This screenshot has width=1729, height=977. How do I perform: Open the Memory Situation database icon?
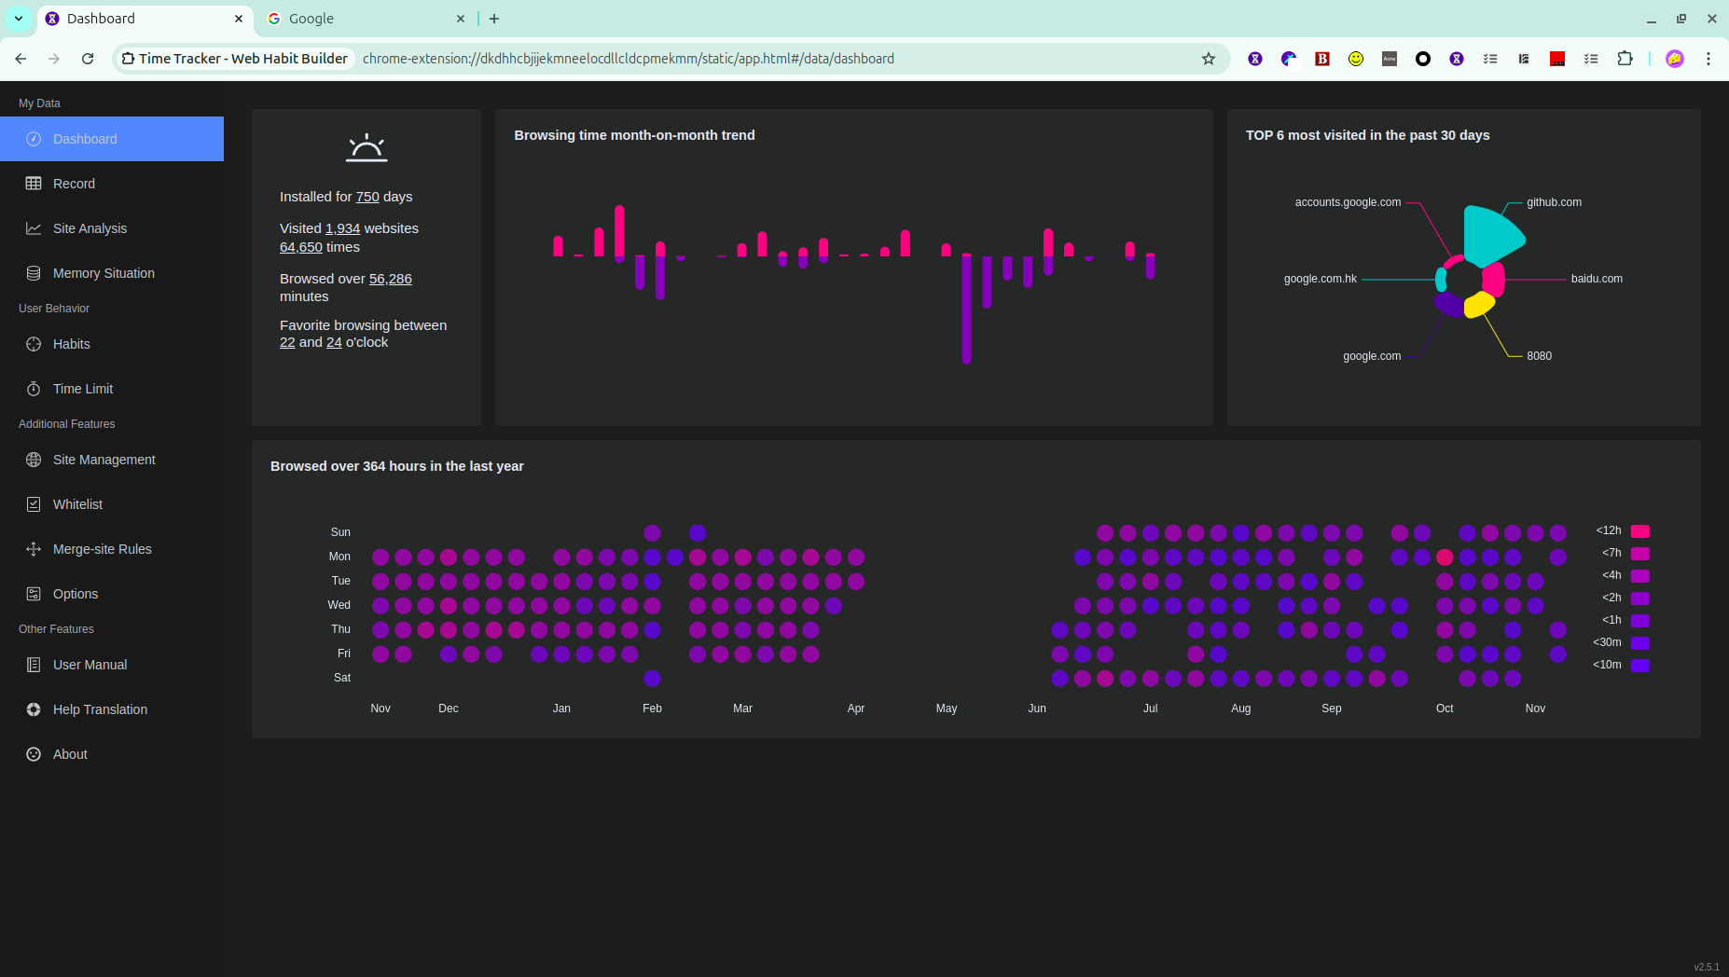[x=34, y=272]
